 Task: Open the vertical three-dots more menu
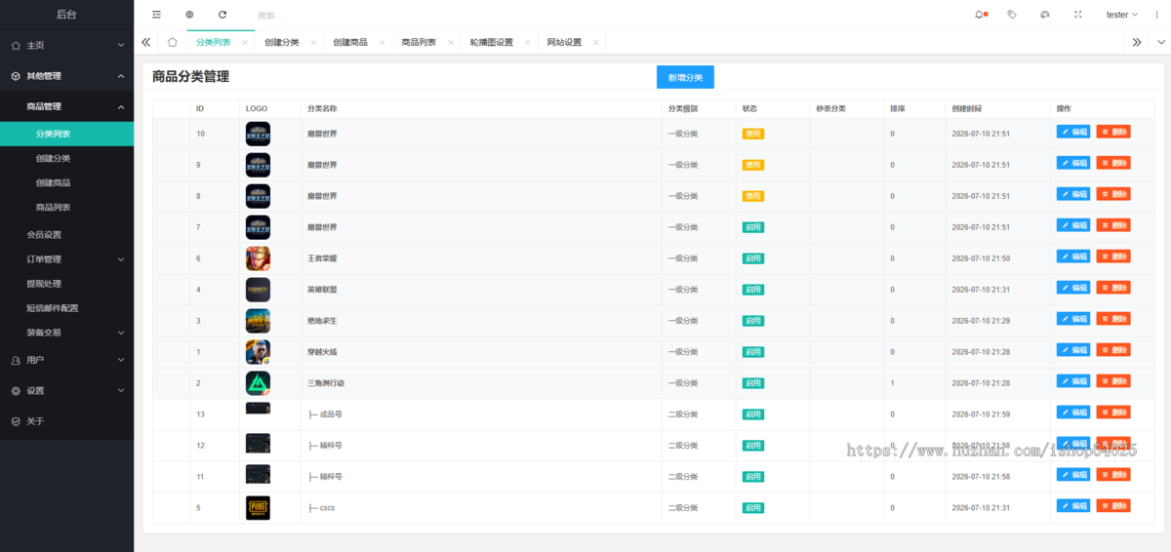[x=1156, y=15]
